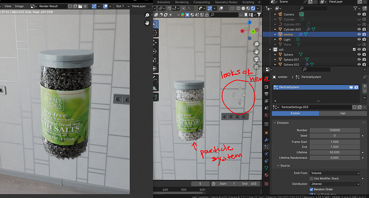Hide the emitter object in the outliner

click(x=359, y=34)
